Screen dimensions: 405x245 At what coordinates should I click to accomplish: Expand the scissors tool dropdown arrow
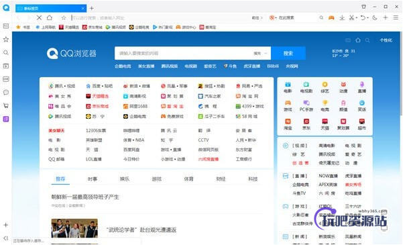point(357,18)
